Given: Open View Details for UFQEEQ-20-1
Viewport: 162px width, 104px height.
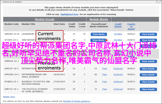Looking at the screenshot, I should pos(148,82).
